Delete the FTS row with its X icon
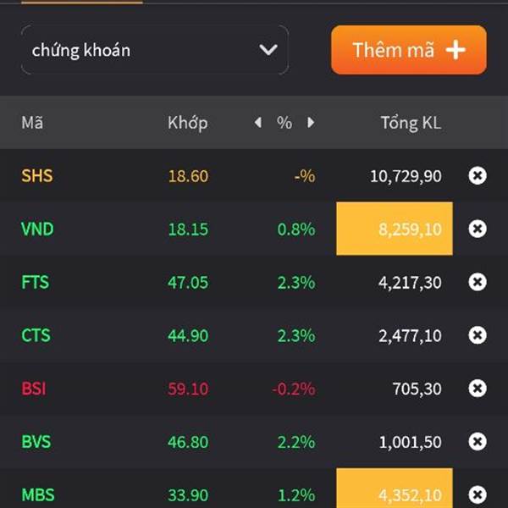The height and width of the screenshot is (508, 508). [x=478, y=282]
